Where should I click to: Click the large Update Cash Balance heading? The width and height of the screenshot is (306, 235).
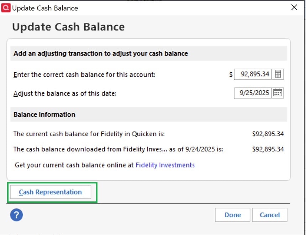[68, 27]
